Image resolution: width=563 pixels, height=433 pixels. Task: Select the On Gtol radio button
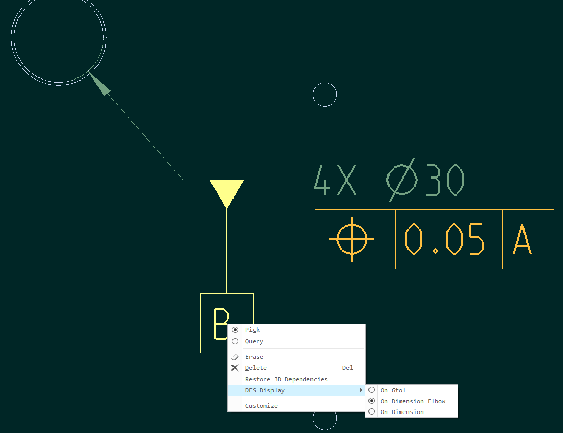click(371, 390)
